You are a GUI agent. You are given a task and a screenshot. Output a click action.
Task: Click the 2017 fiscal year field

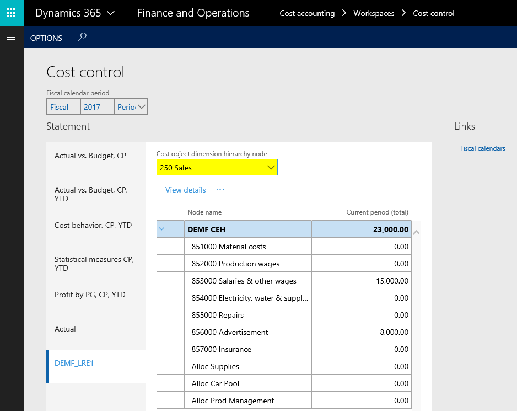[x=96, y=107]
